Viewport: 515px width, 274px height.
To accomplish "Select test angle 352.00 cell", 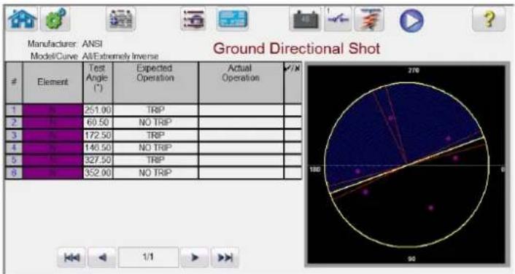I will (x=98, y=173).
